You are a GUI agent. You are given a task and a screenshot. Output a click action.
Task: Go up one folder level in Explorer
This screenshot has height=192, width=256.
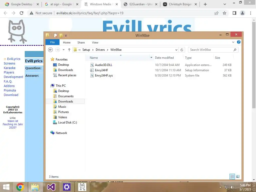[69, 50]
